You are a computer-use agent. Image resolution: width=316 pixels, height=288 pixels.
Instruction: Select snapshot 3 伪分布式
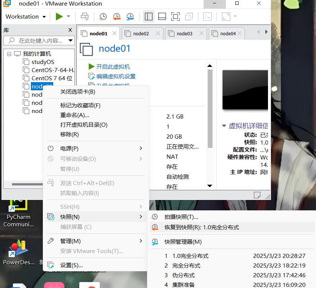[232, 275]
